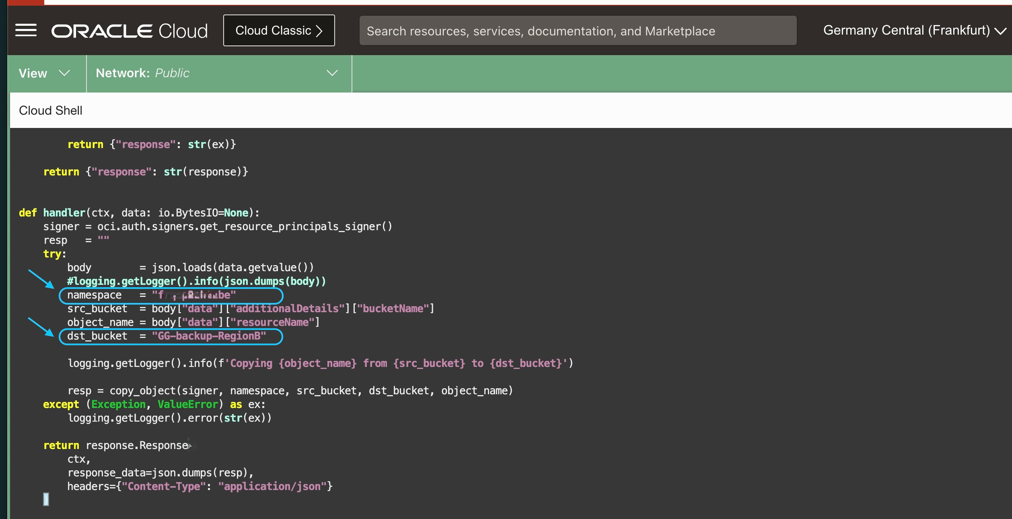1012x519 pixels.
Task: Expand the Germany Central (Frankfurt) region selector
Action: pyautogui.click(x=915, y=31)
